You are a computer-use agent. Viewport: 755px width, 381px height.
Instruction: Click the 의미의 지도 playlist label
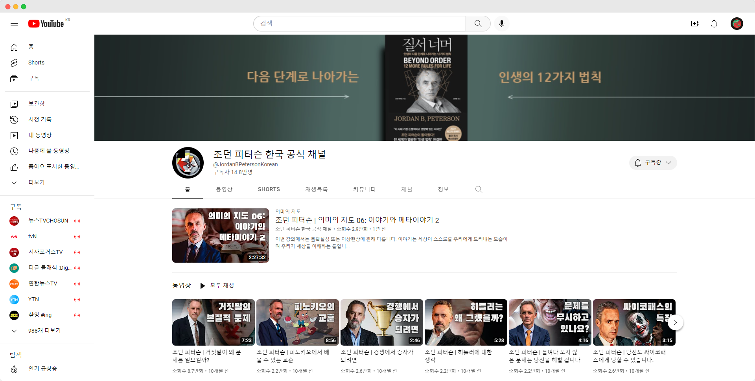(288, 212)
